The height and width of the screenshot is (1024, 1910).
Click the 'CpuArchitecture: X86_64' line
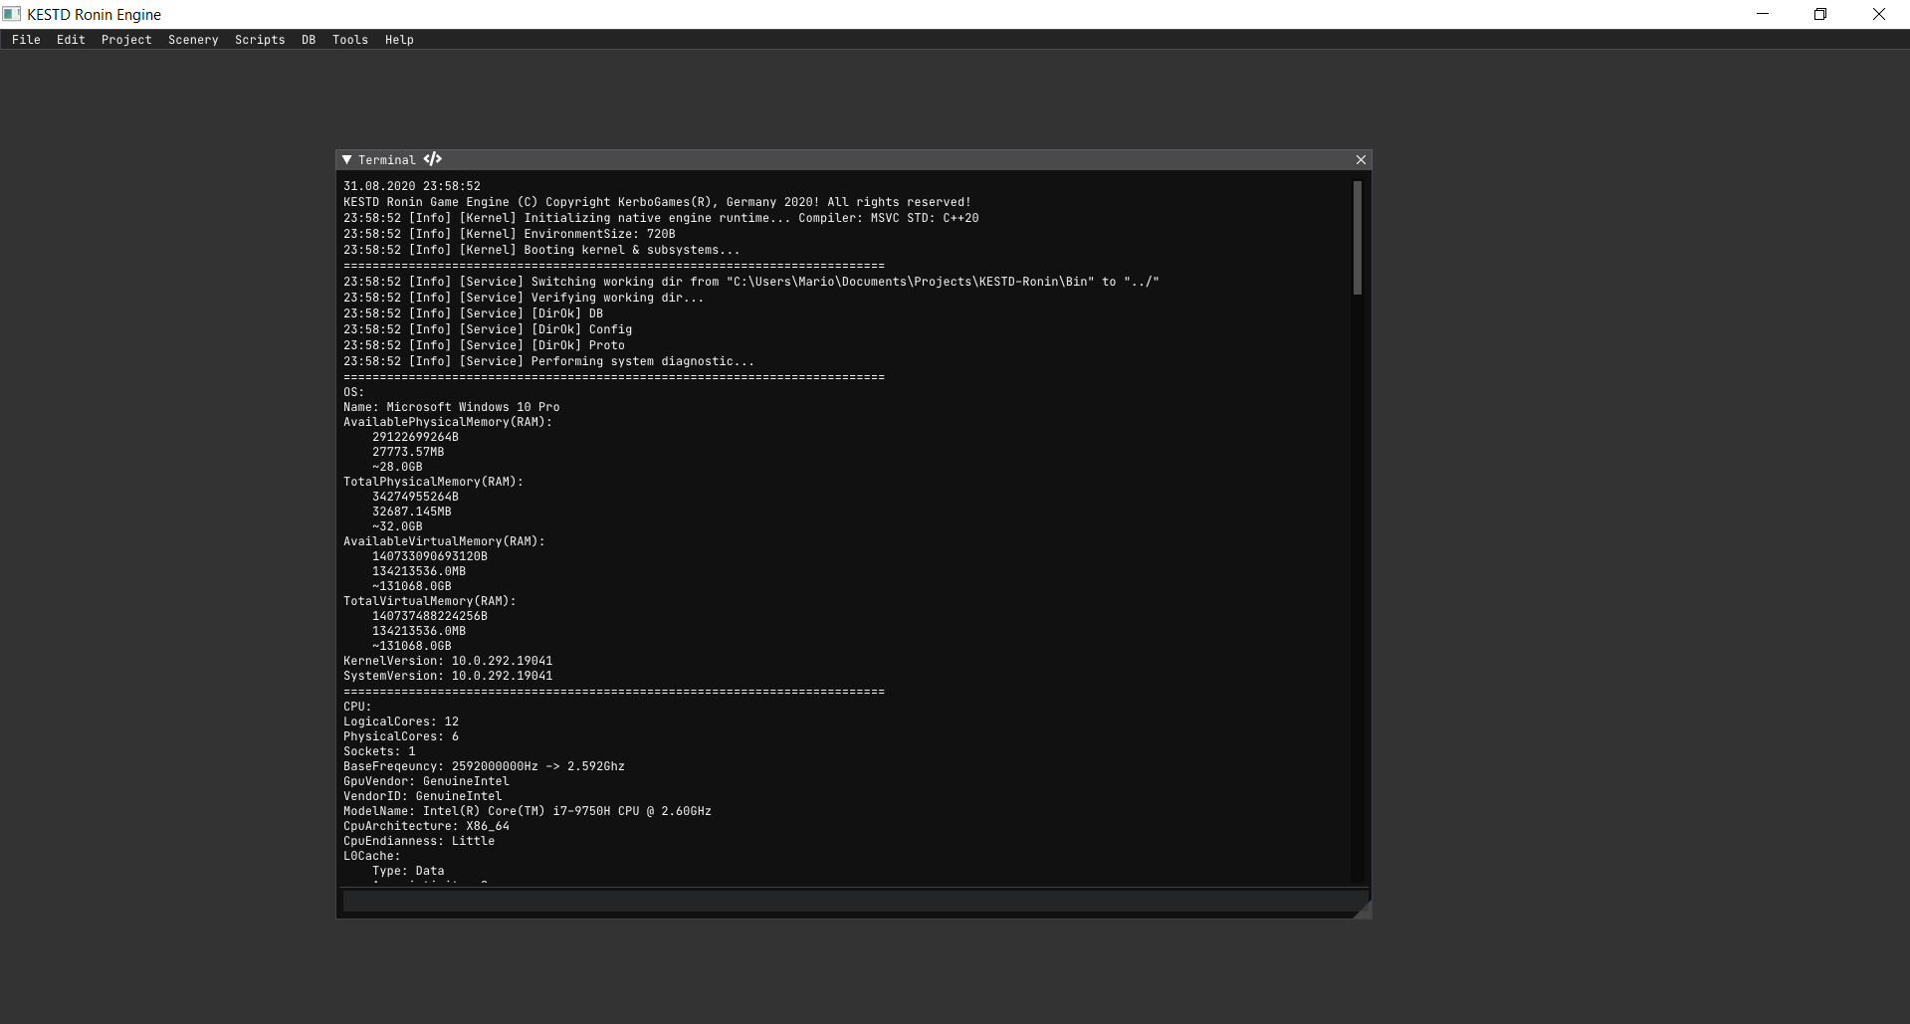click(426, 826)
